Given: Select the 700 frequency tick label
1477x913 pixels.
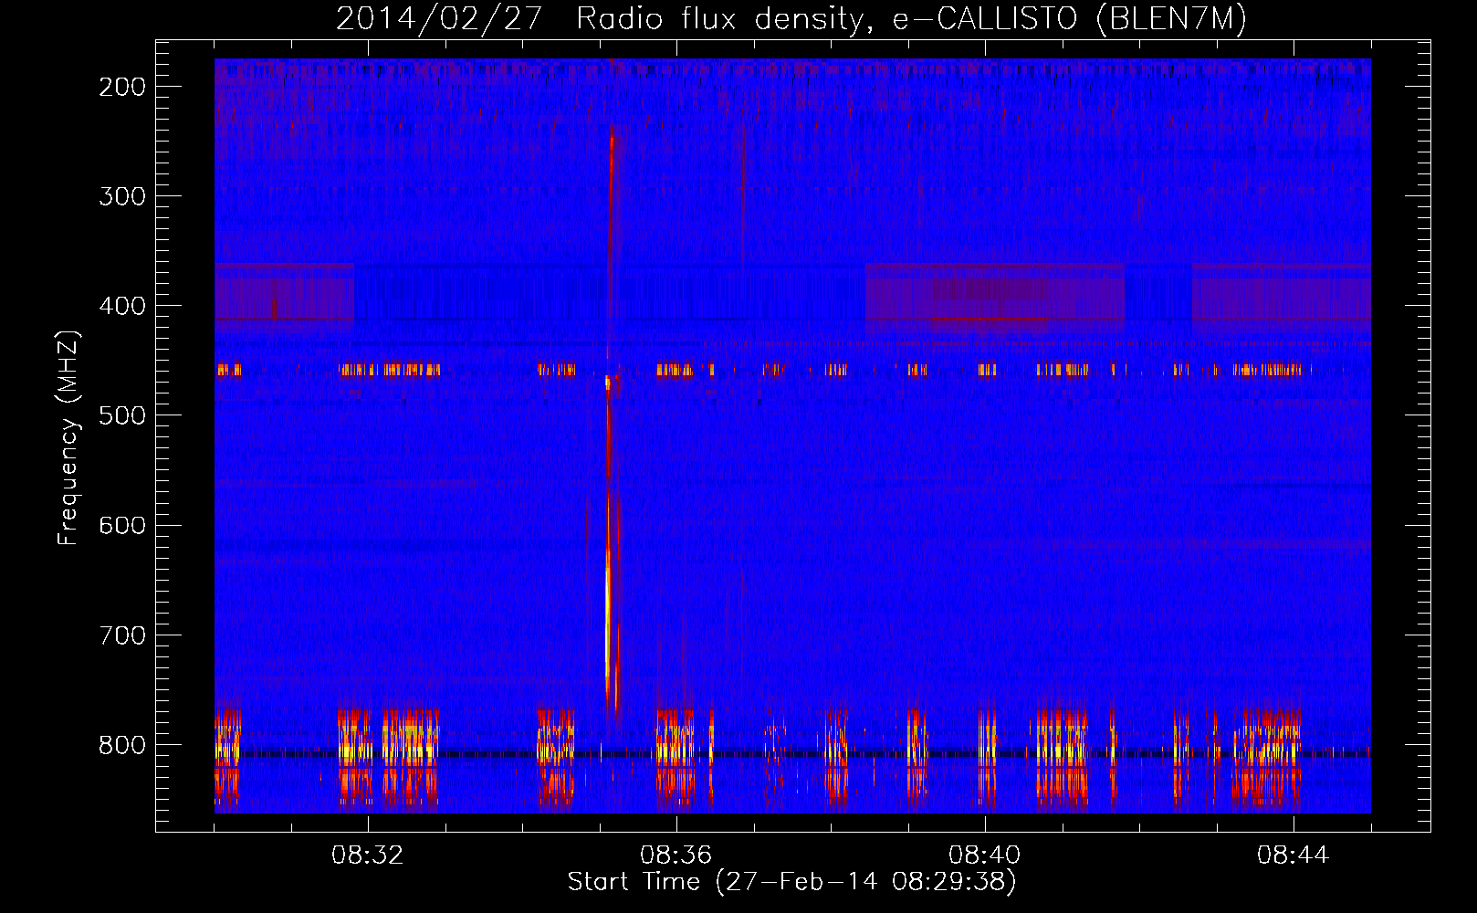Looking at the screenshot, I should [122, 635].
